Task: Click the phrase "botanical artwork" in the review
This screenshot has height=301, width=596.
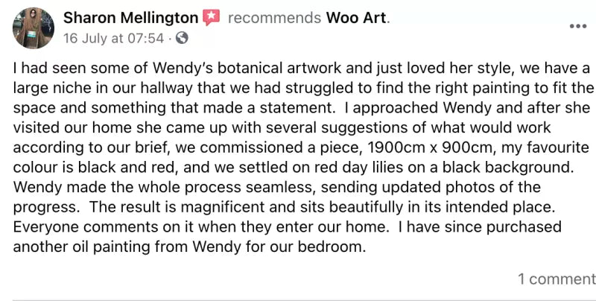Action: (259, 69)
